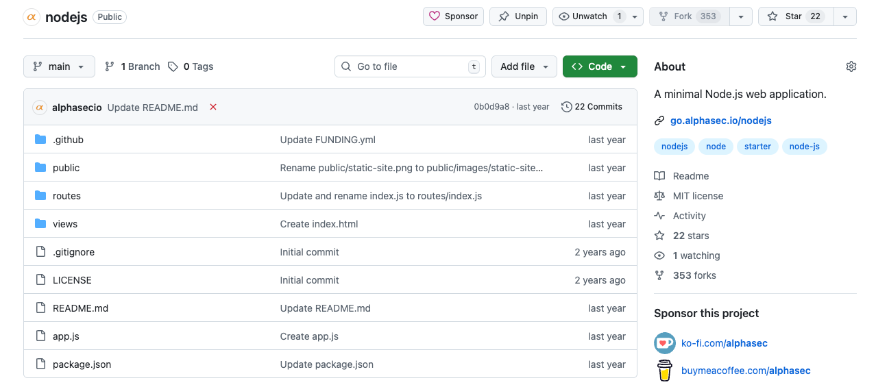Open the Rename public/static-site.png commit message
The height and width of the screenshot is (387, 876).
[x=411, y=168]
